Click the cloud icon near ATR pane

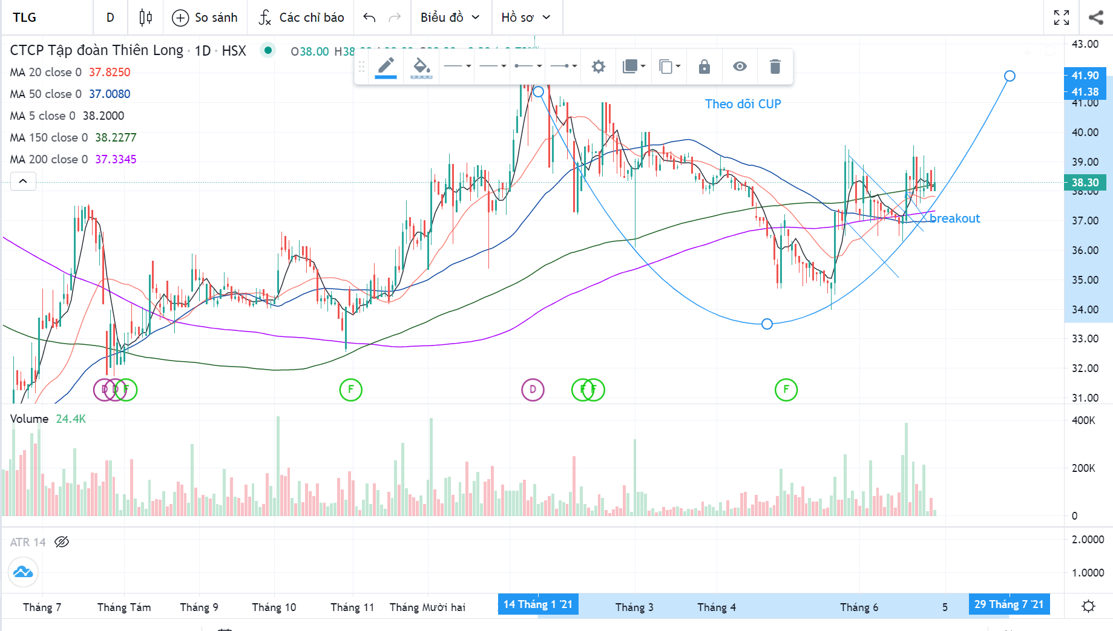pos(23,572)
